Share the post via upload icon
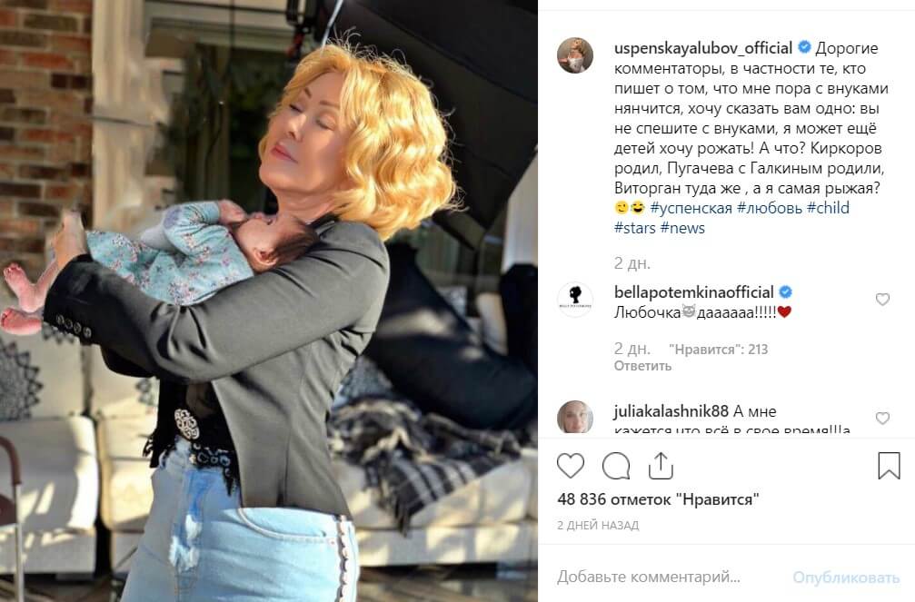 pyautogui.click(x=661, y=466)
